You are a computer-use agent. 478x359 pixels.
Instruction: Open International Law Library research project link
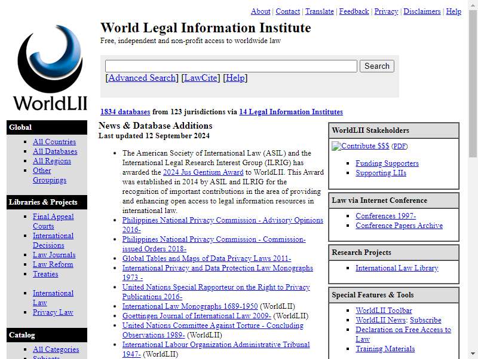397,268
